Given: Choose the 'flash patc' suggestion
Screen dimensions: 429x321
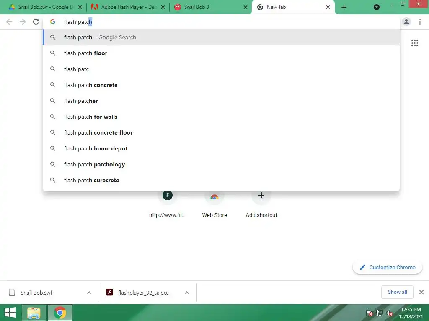Looking at the screenshot, I should [x=221, y=69].
